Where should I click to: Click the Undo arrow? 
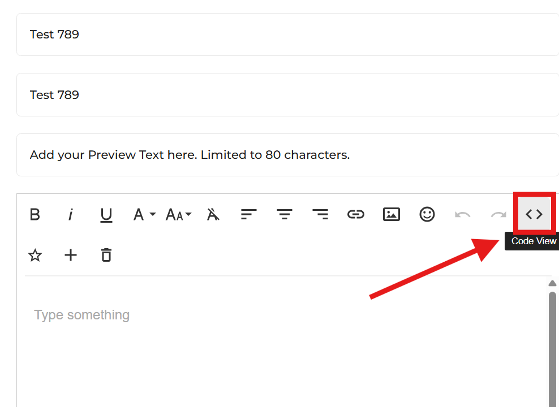click(463, 214)
